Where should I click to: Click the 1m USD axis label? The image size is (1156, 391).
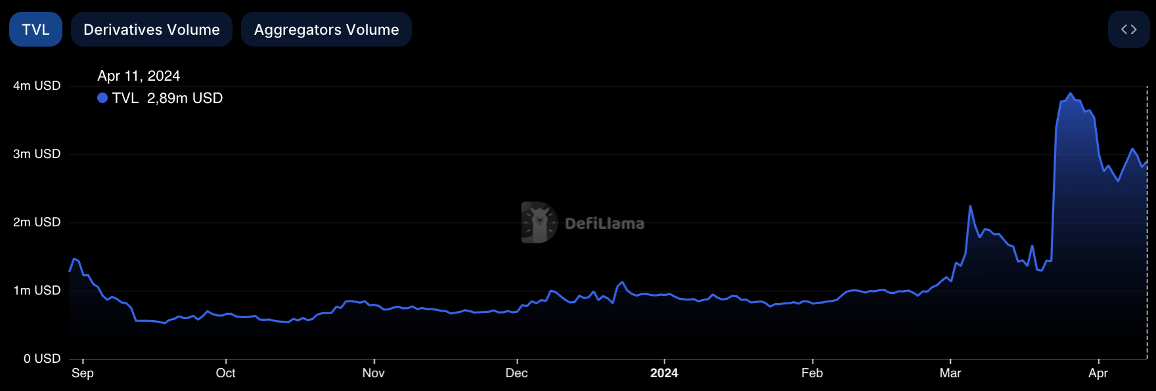[x=37, y=291]
